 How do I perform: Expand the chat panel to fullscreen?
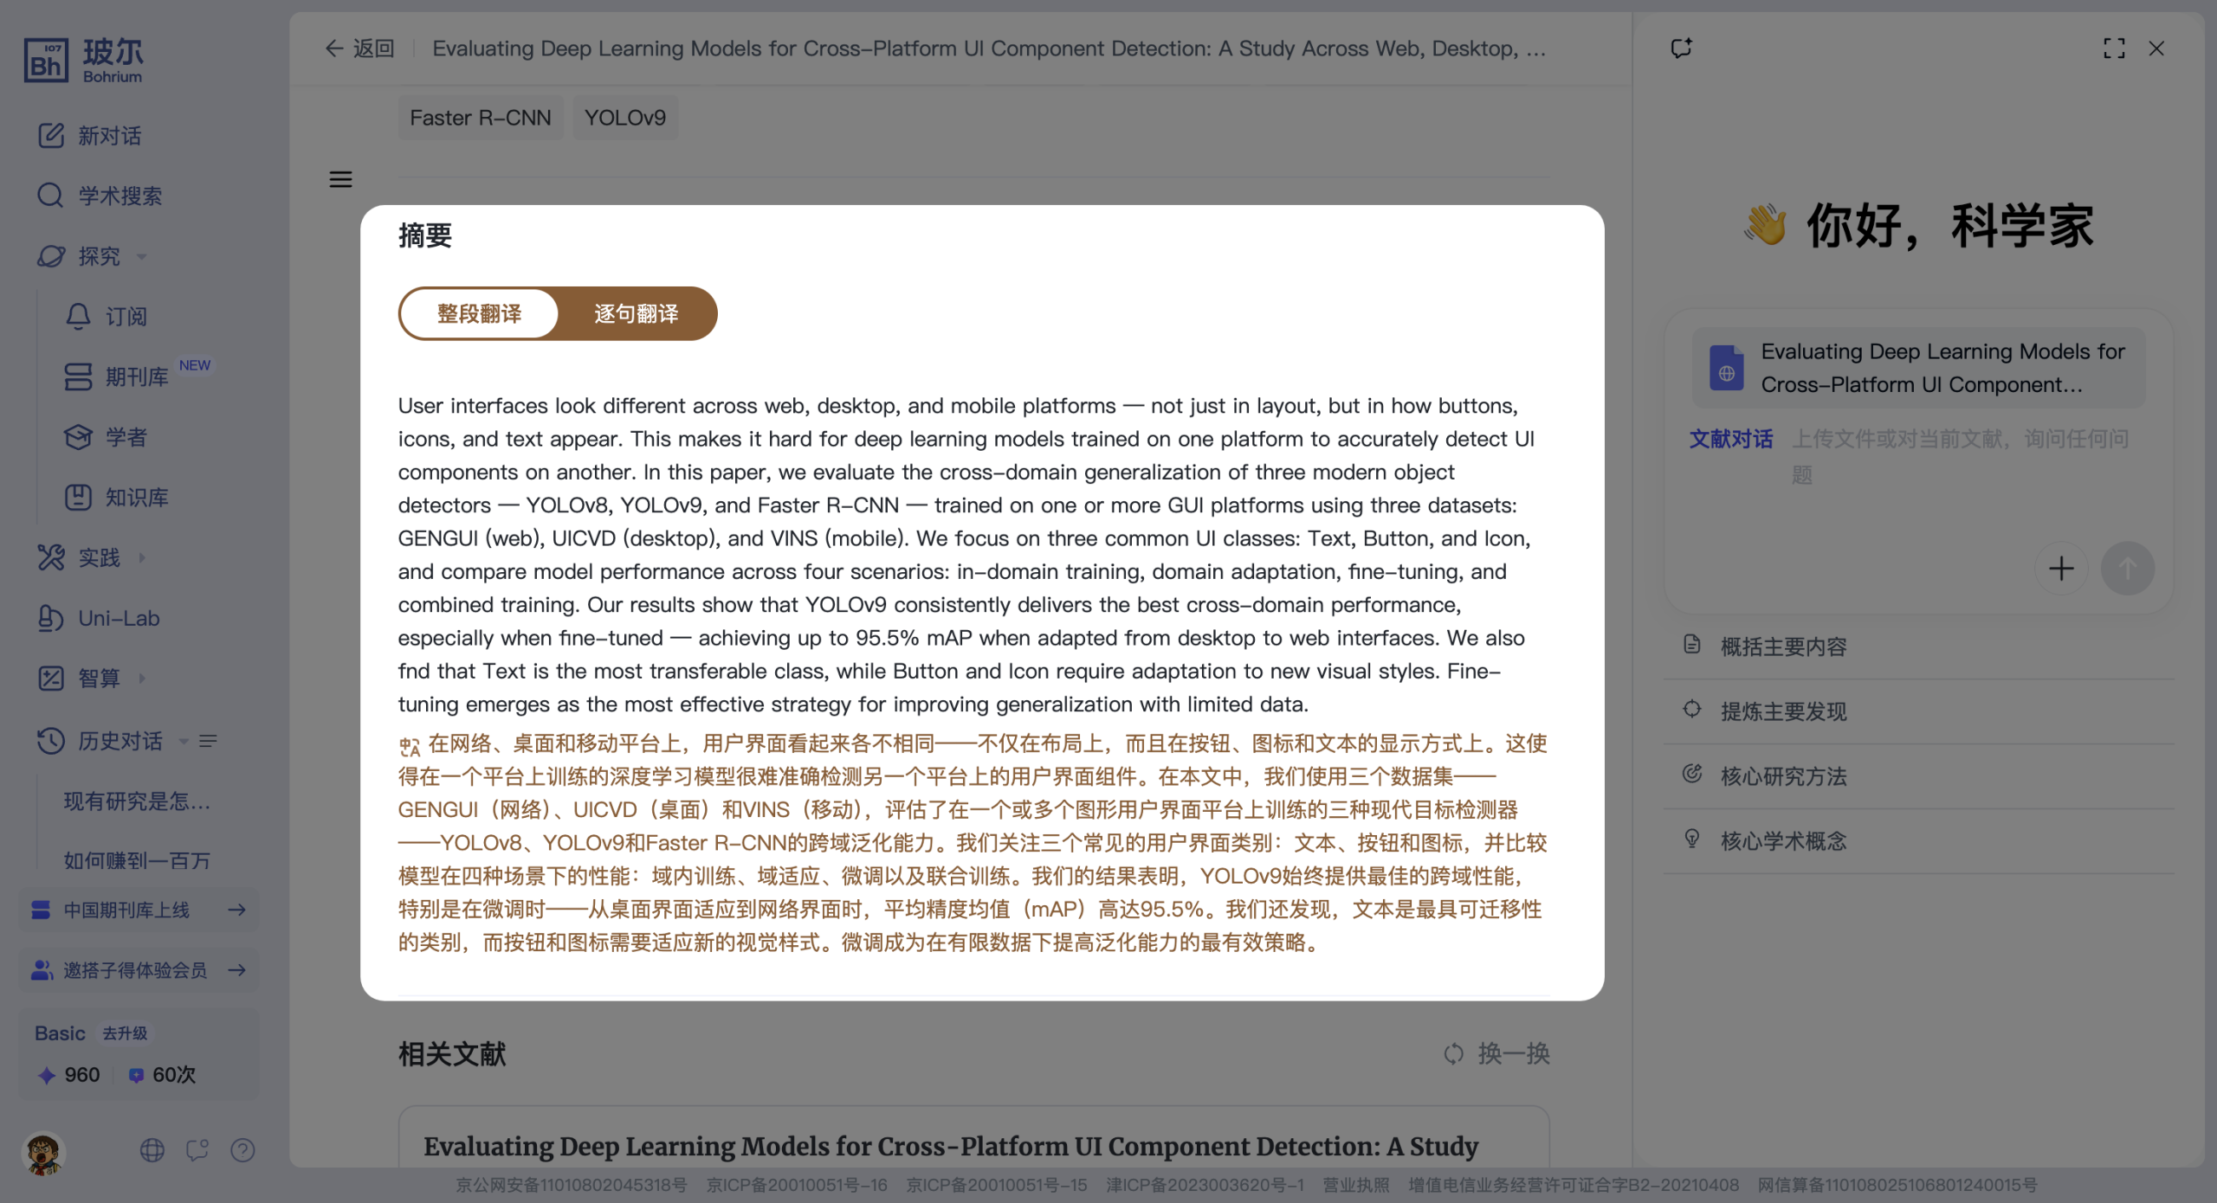pos(2114,48)
